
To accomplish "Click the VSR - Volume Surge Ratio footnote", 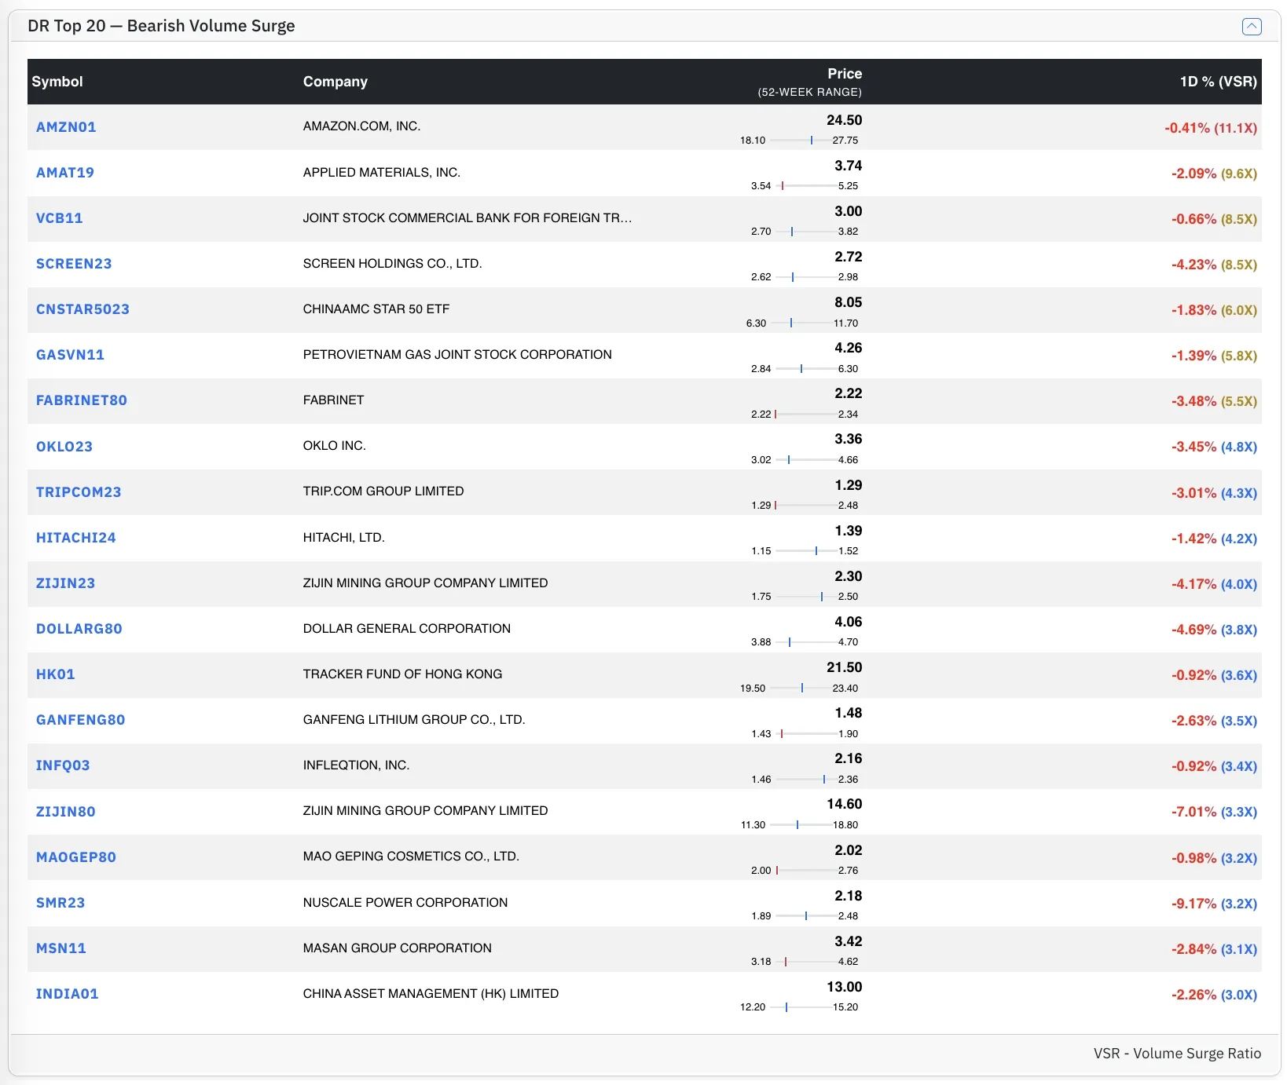I will 1177,1054.
